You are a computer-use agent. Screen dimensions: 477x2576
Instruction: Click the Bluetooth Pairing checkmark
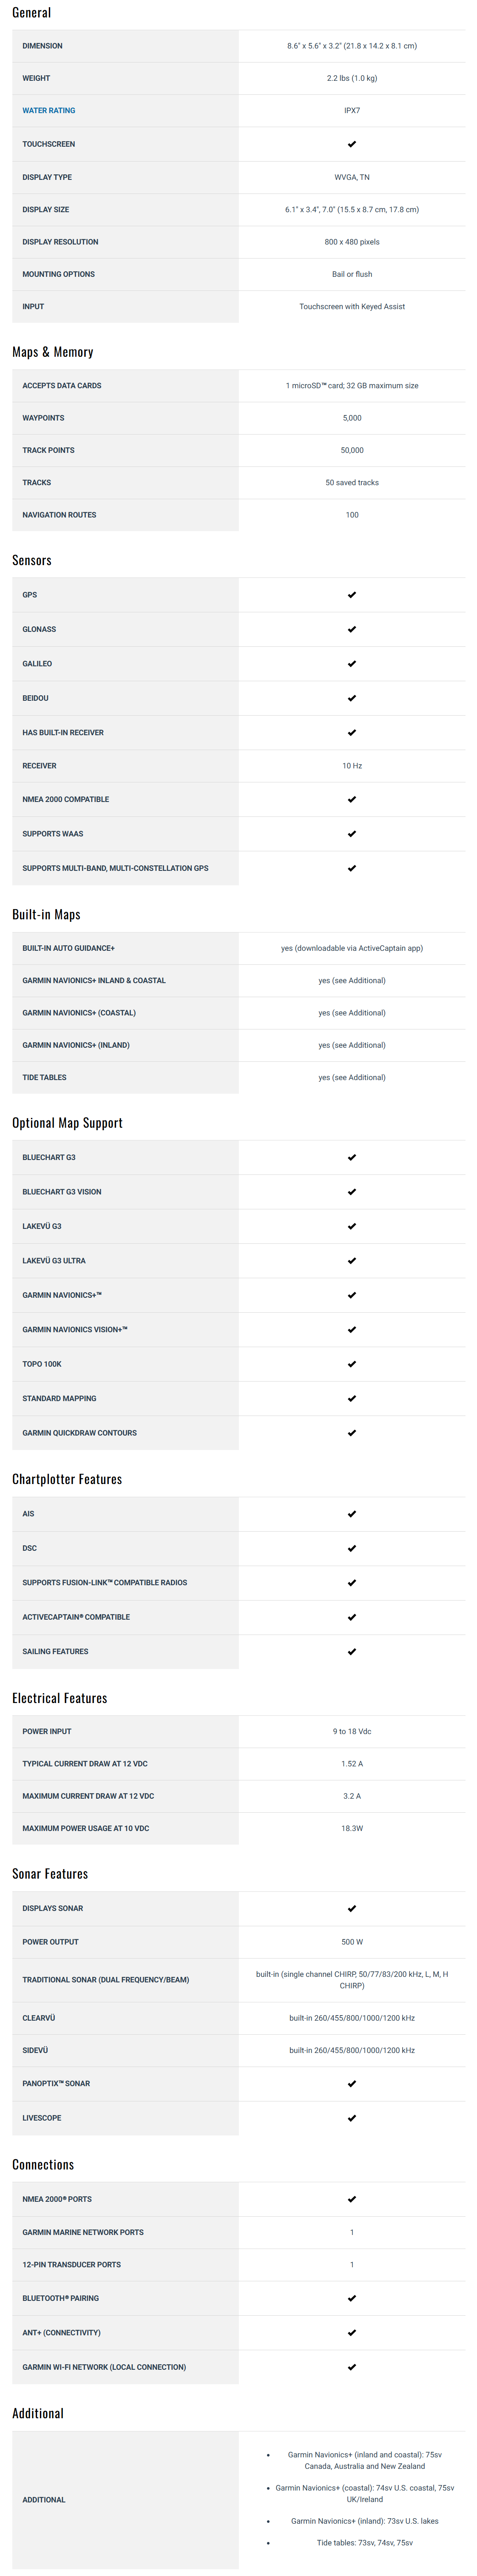pyautogui.click(x=352, y=2298)
